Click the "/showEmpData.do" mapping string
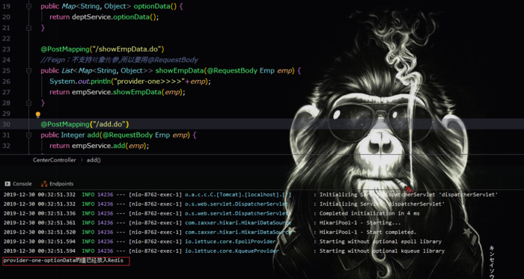The height and width of the screenshot is (279, 524). (127, 49)
